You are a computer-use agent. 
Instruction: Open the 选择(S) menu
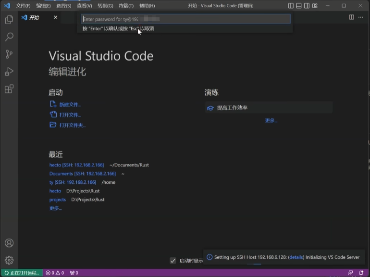coord(64,6)
